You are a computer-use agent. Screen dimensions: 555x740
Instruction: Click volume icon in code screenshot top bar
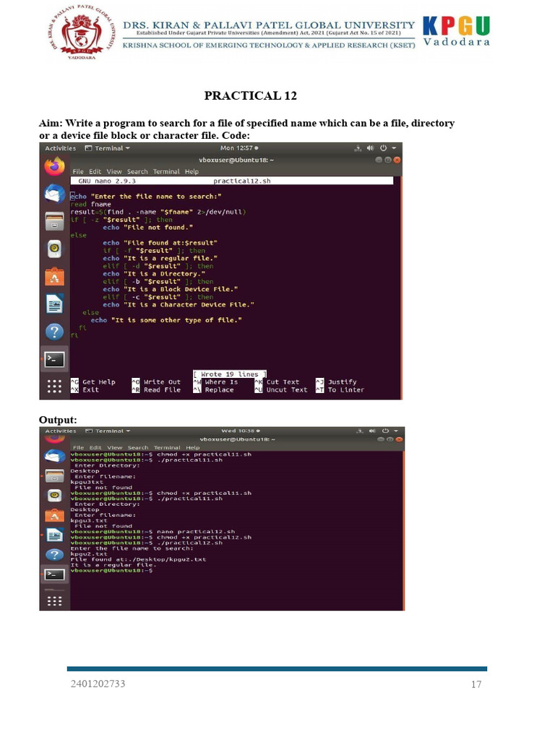point(370,148)
